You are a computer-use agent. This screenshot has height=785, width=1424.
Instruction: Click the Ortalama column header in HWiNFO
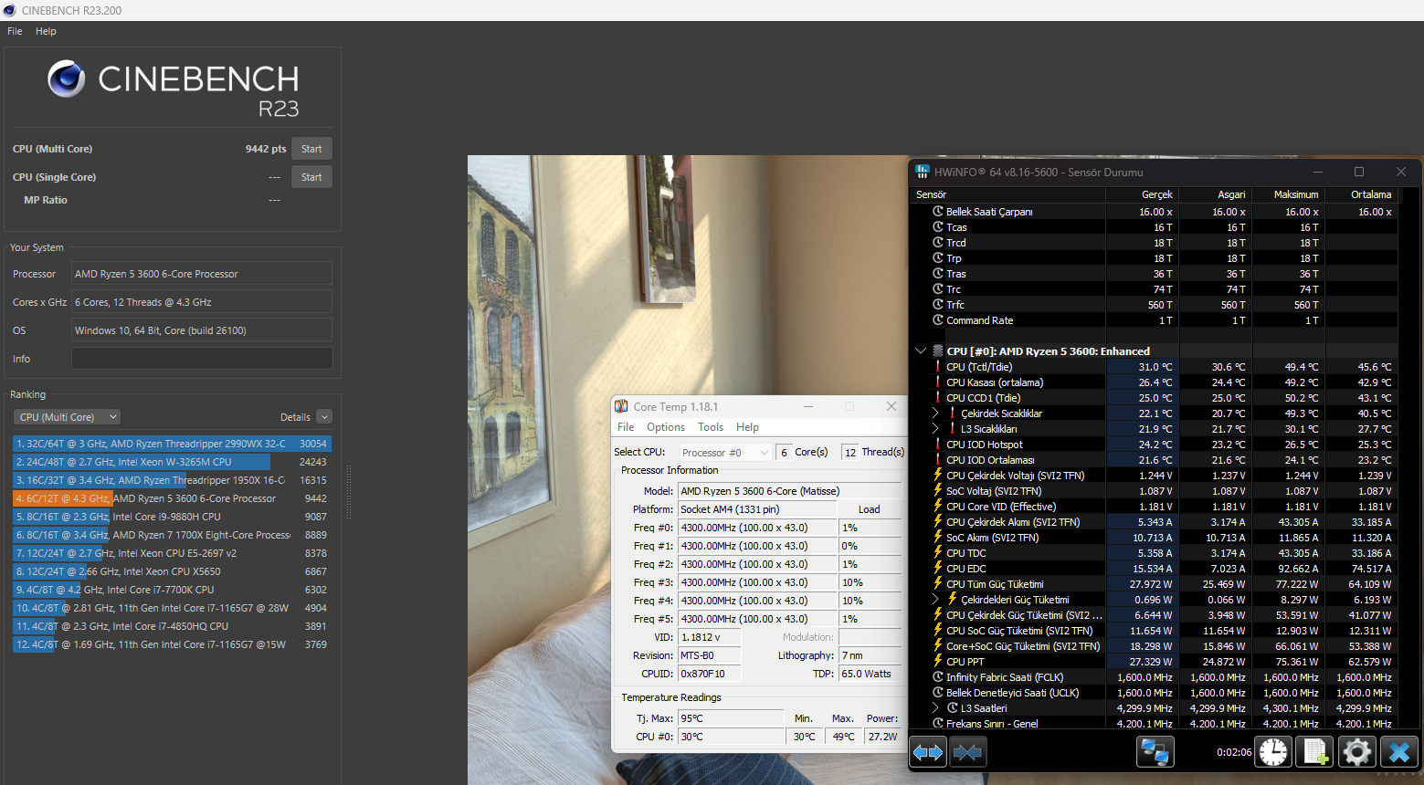(1362, 194)
